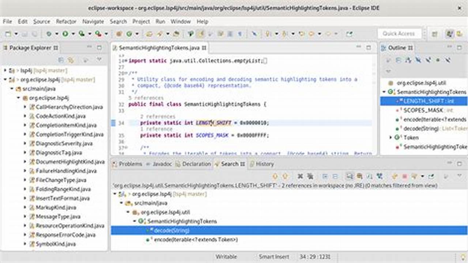The image size is (468, 263).
Task: Remove all matches in the Search view
Action: coord(309,176)
